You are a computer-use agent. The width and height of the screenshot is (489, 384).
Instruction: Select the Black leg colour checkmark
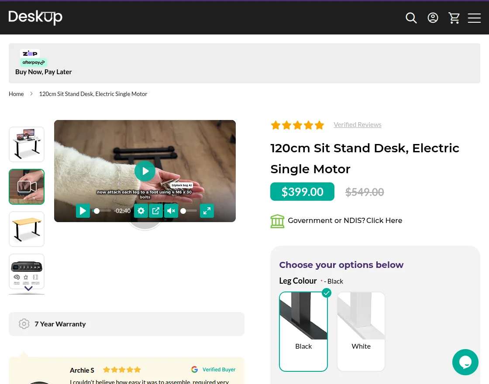(327, 293)
